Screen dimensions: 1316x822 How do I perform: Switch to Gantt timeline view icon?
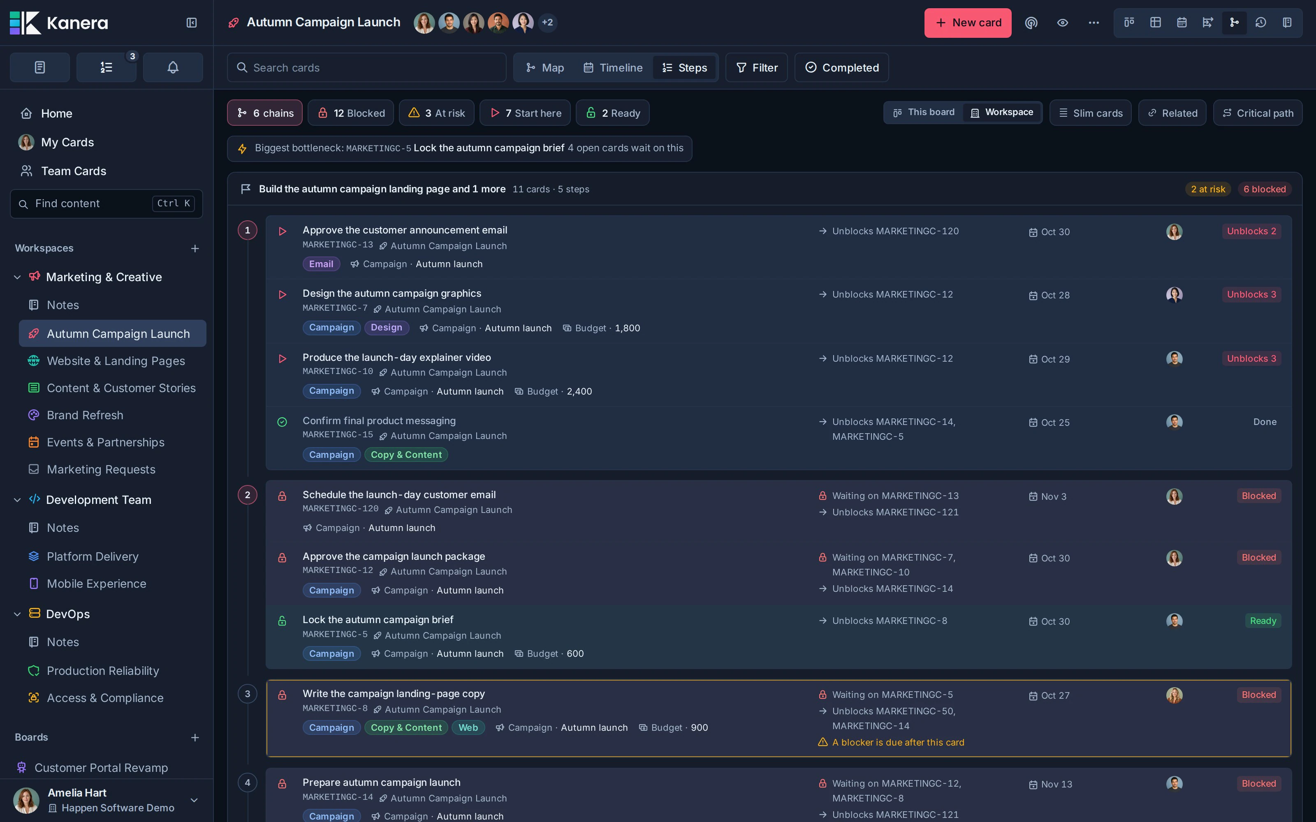(1208, 23)
